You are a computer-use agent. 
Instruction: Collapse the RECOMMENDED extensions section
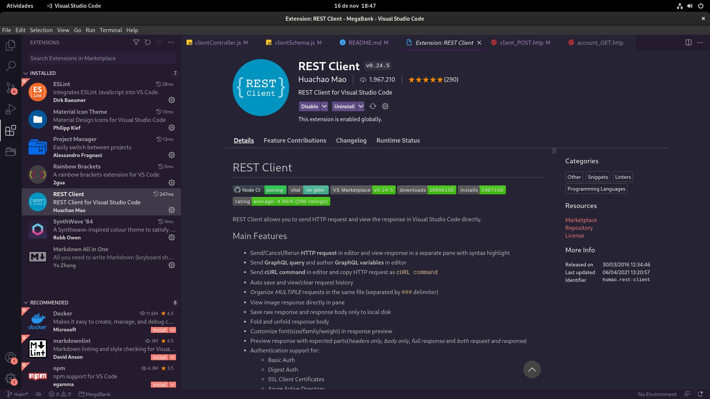point(26,303)
